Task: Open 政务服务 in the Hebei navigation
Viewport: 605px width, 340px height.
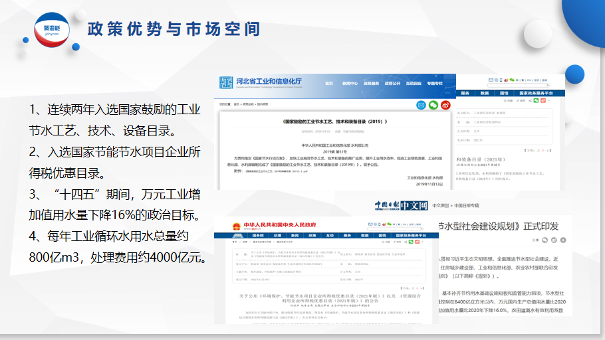Action: (371, 84)
